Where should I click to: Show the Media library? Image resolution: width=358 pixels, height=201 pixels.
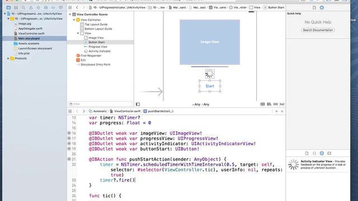tap(329, 153)
